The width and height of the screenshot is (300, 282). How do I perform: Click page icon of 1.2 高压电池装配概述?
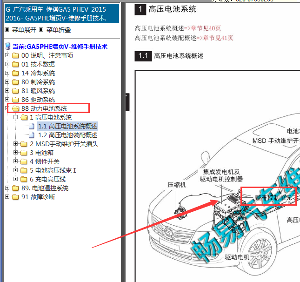(31, 135)
